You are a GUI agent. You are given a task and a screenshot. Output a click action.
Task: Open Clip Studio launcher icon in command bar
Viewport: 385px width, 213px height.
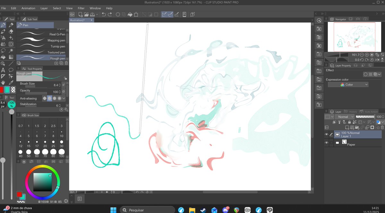pos(72,14)
